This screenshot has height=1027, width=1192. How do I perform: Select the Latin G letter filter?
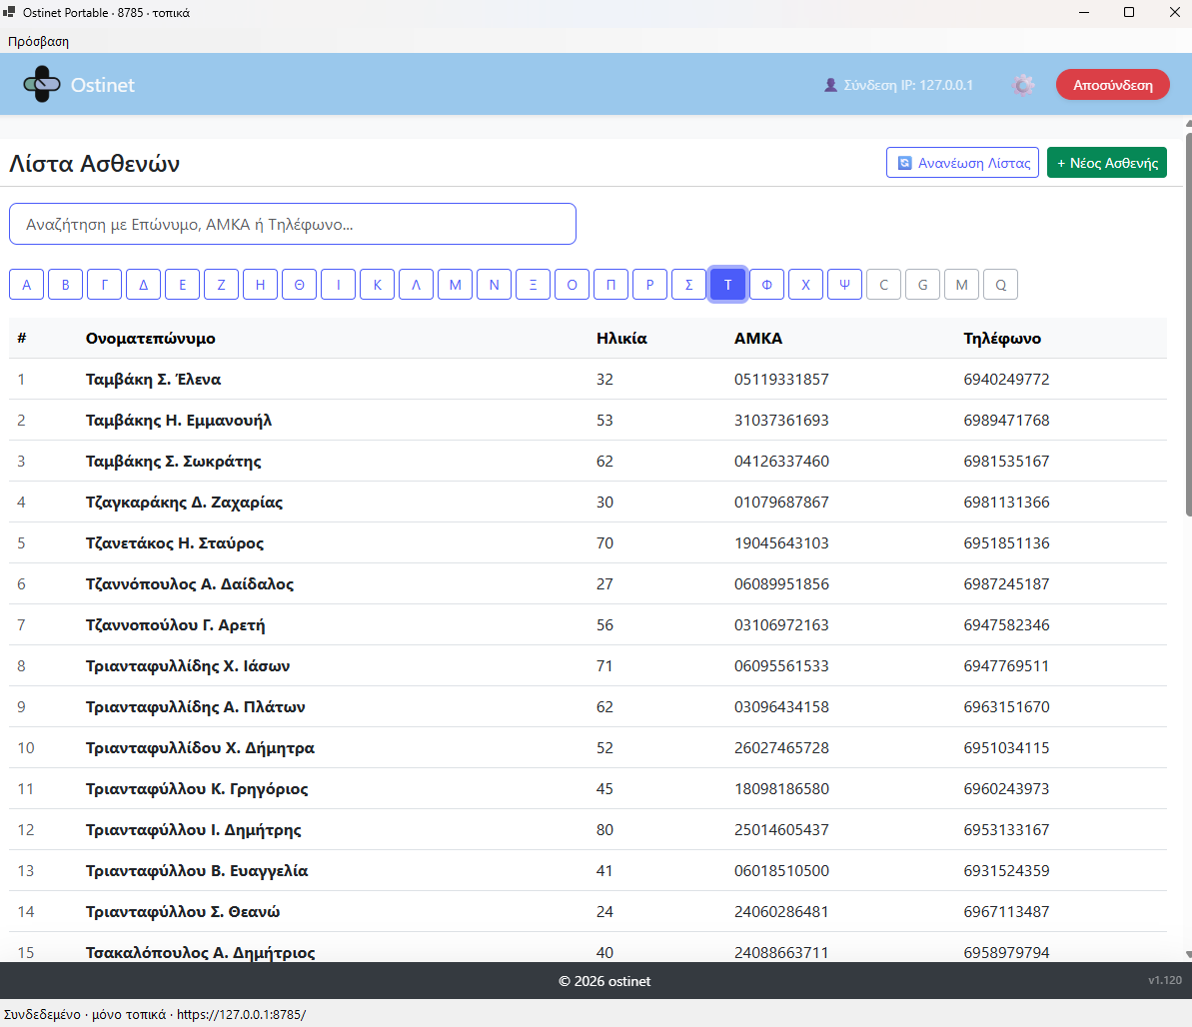[x=923, y=285]
